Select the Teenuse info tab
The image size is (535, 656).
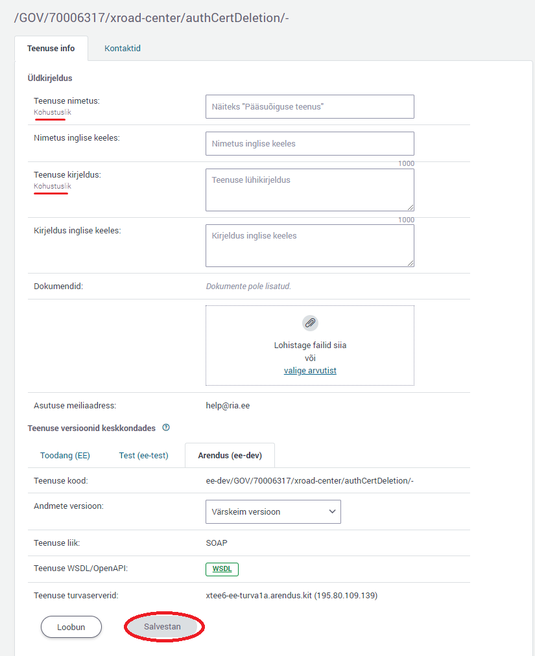[51, 49]
